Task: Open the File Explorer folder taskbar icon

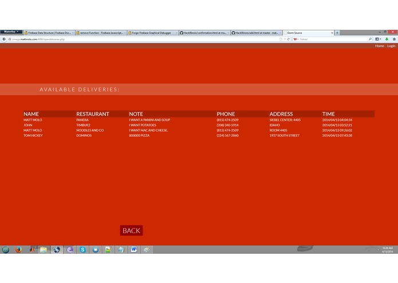Action: click(44, 250)
